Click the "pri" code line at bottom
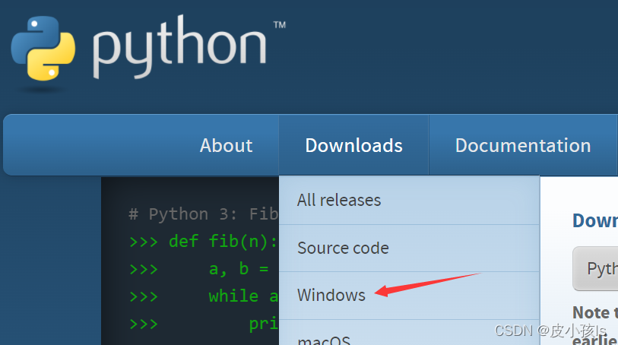 click(263, 324)
